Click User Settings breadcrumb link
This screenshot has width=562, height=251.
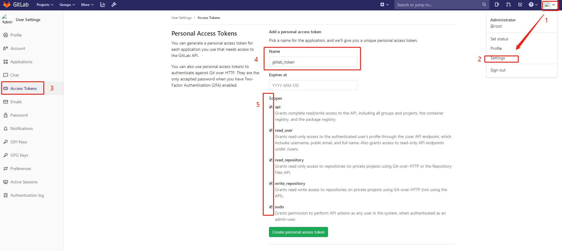click(x=182, y=18)
